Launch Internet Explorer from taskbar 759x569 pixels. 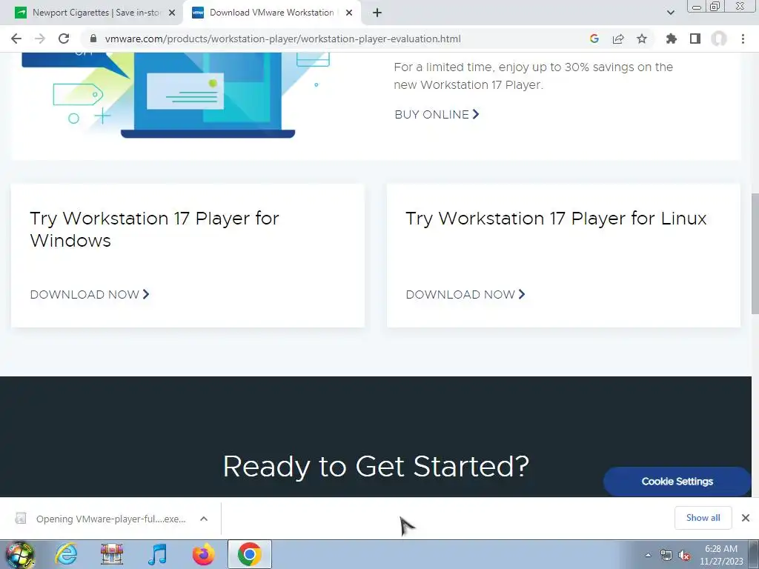(x=66, y=554)
